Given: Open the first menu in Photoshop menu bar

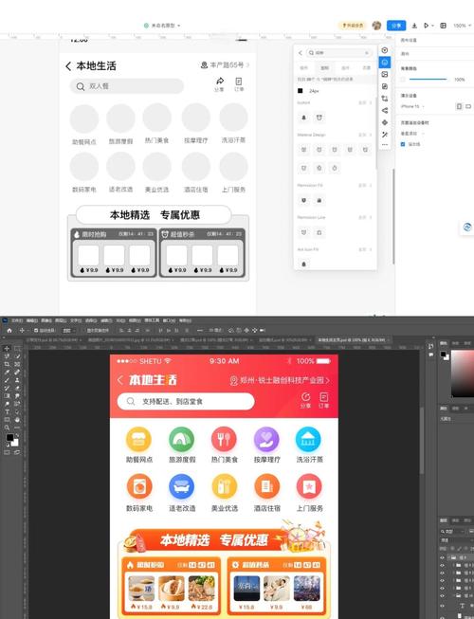Looking at the screenshot, I should pos(16,320).
